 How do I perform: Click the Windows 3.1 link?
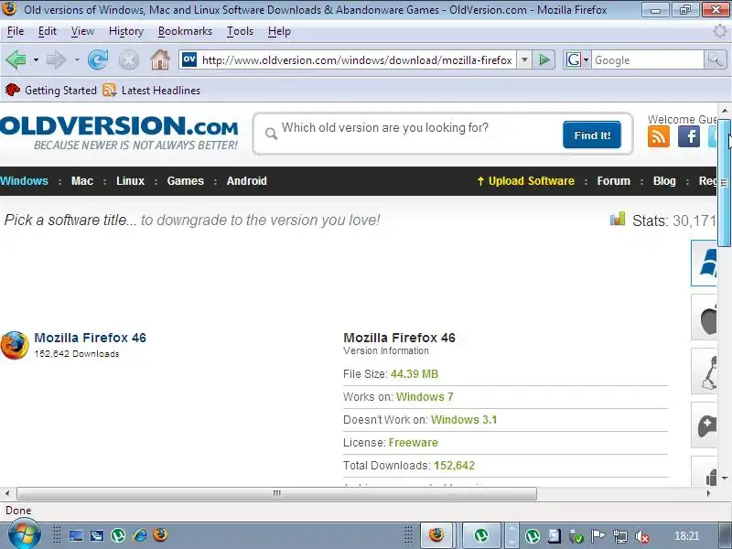coord(464,420)
